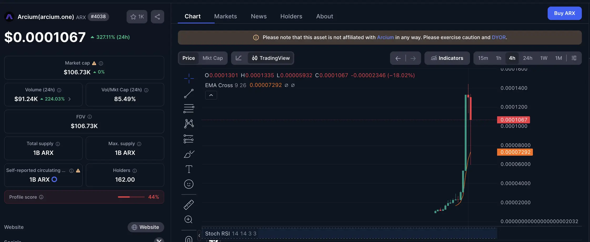
Task: Visit the project Website link
Action: point(146,227)
